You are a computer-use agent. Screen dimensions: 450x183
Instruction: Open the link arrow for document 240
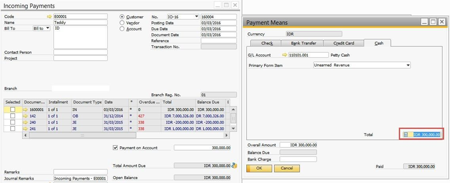(26, 122)
